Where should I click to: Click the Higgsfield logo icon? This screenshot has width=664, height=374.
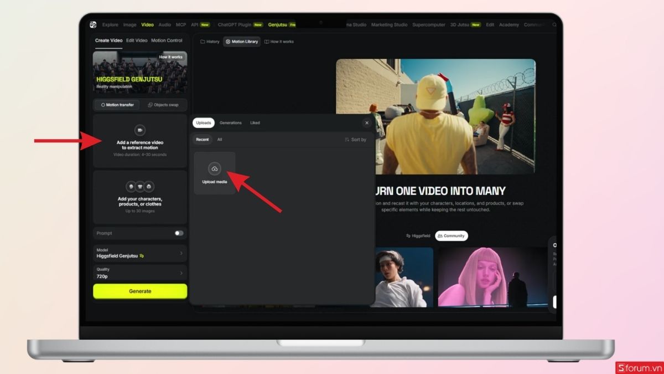click(94, 24)
